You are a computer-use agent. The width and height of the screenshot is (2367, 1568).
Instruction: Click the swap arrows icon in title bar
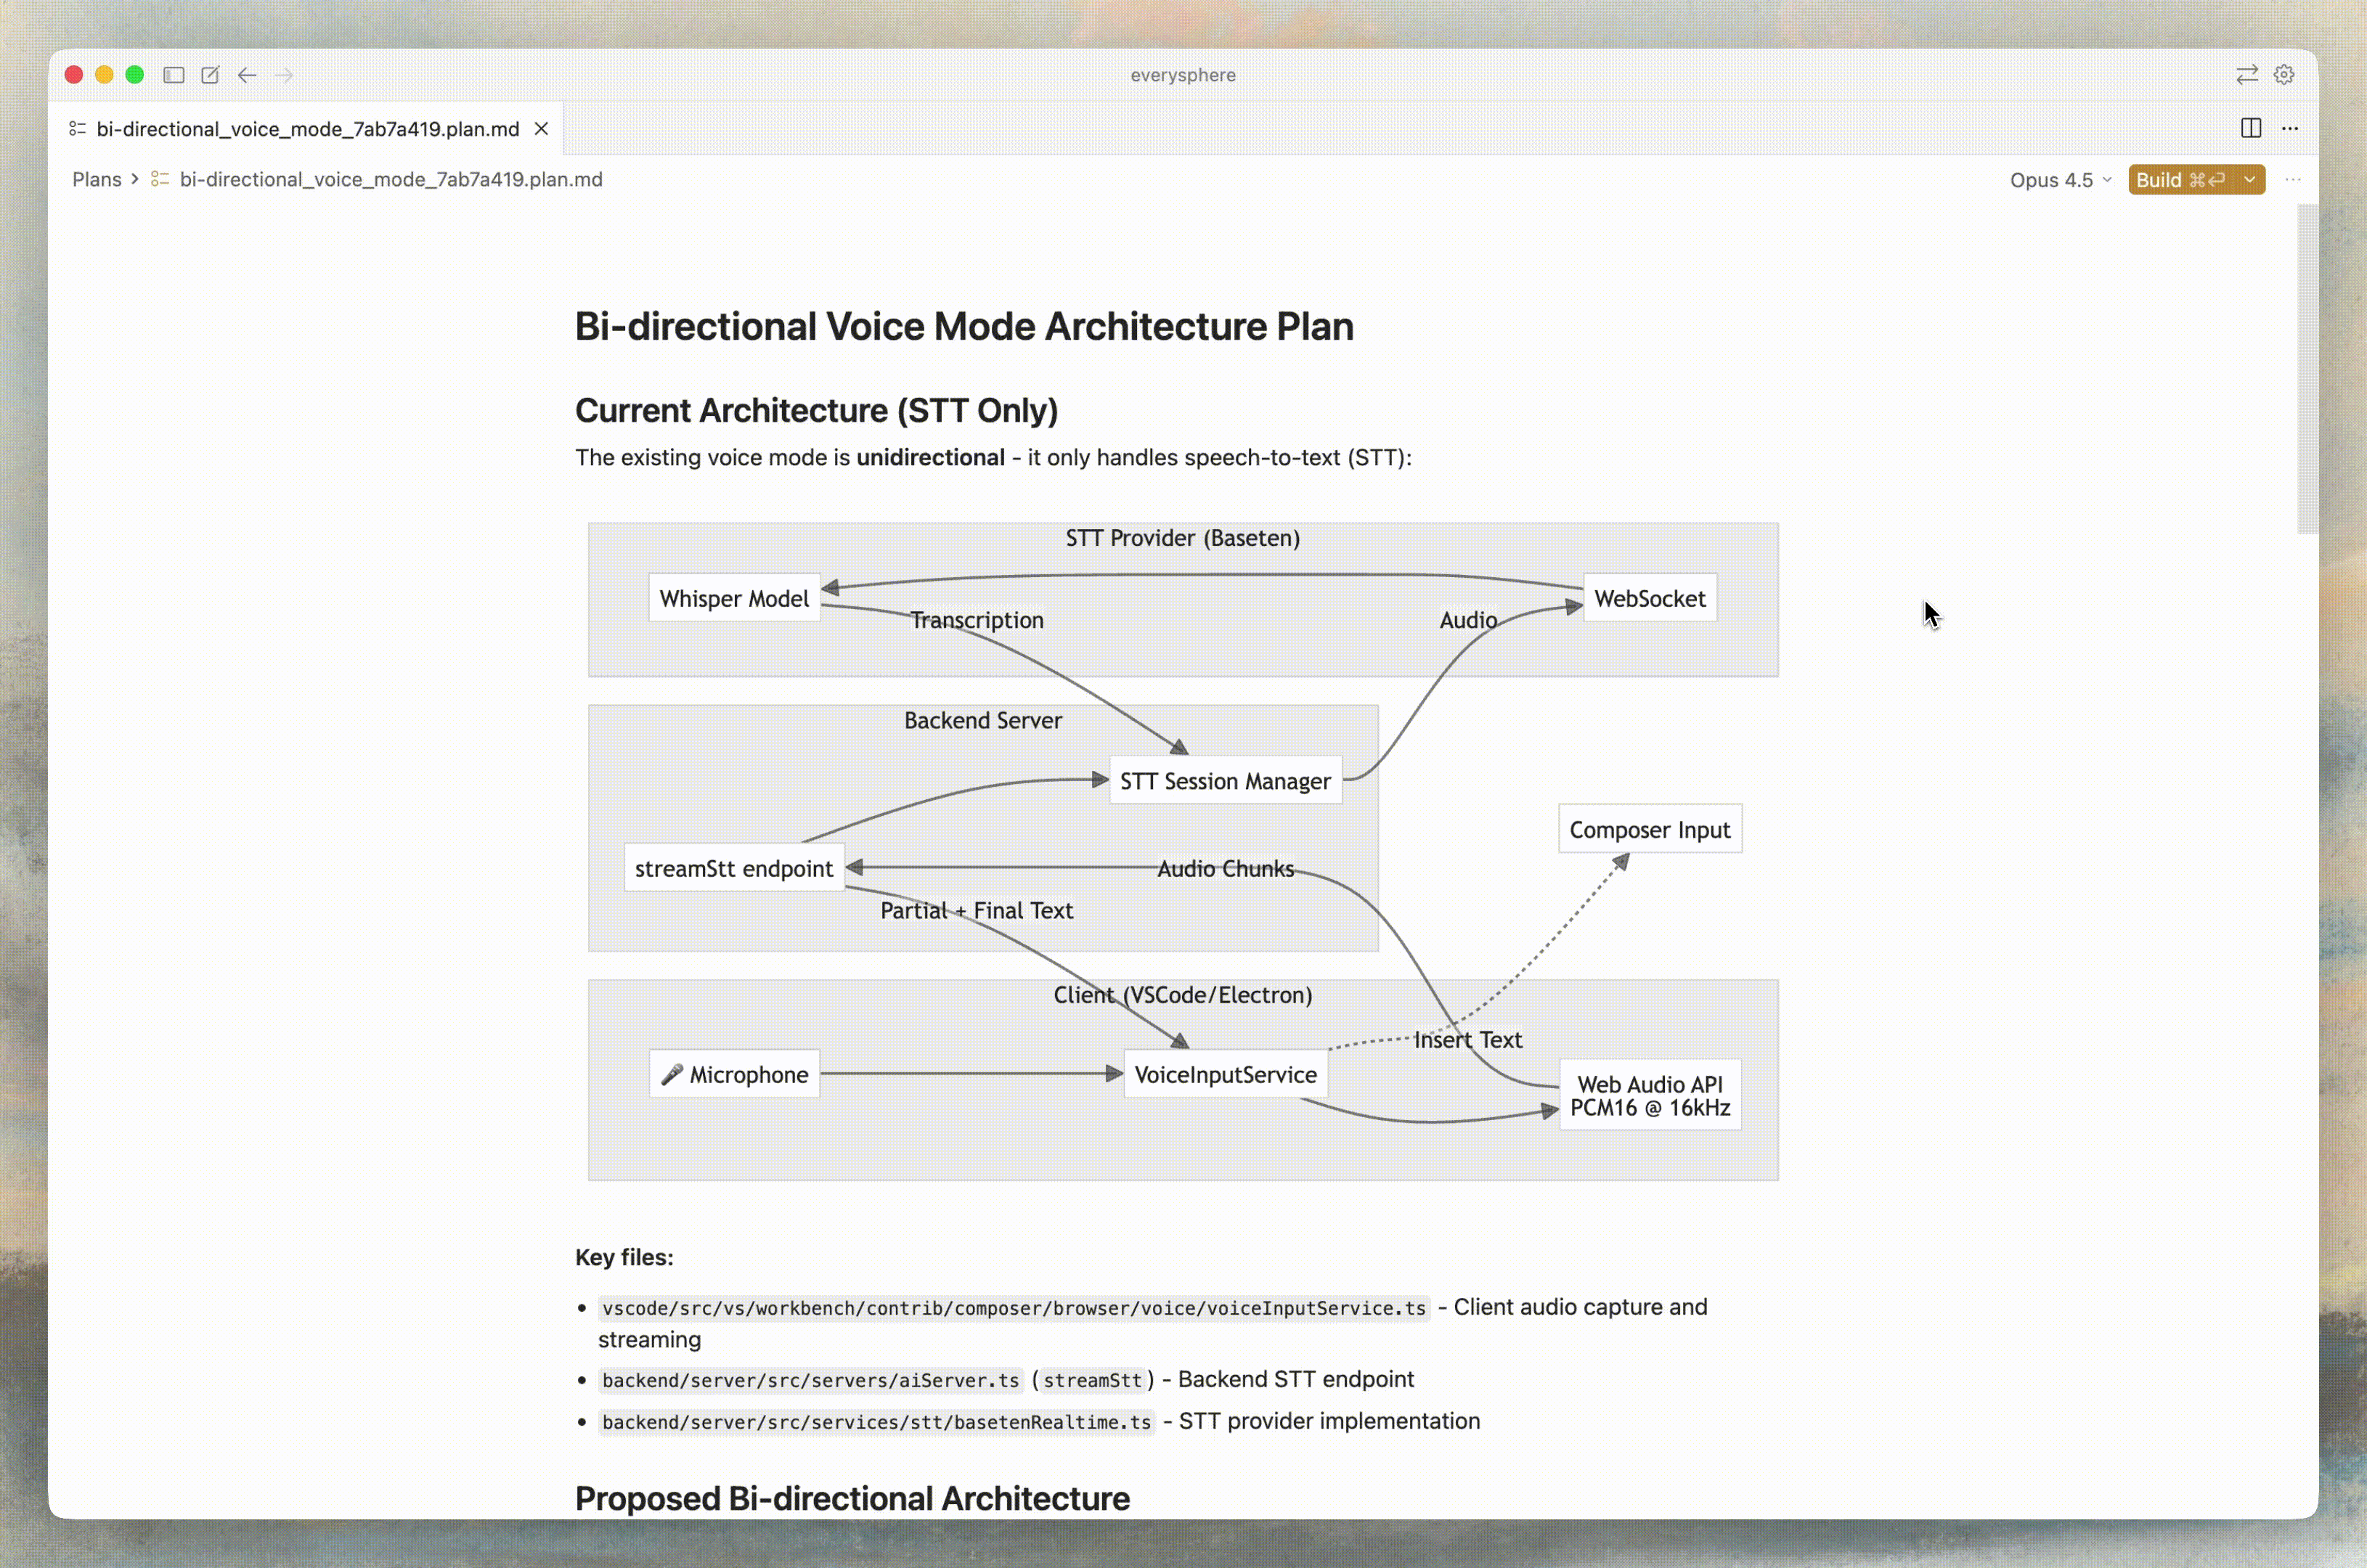(x=2247, y=75)
